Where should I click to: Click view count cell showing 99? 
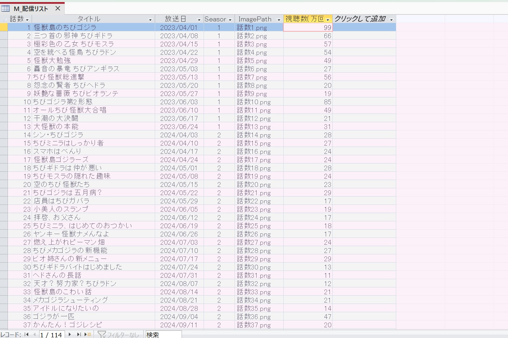308,27
